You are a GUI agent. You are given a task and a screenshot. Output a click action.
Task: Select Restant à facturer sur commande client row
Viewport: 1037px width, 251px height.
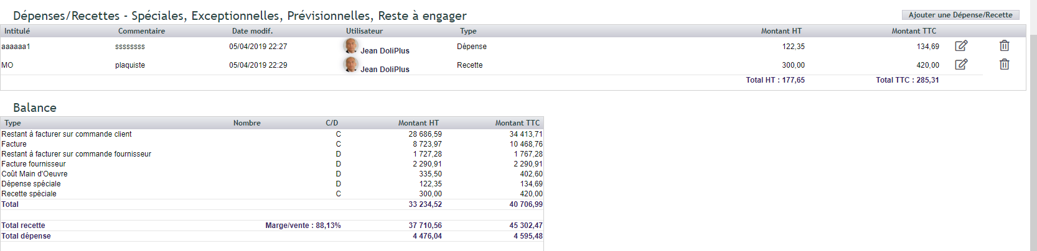click(x=272, y=134)
